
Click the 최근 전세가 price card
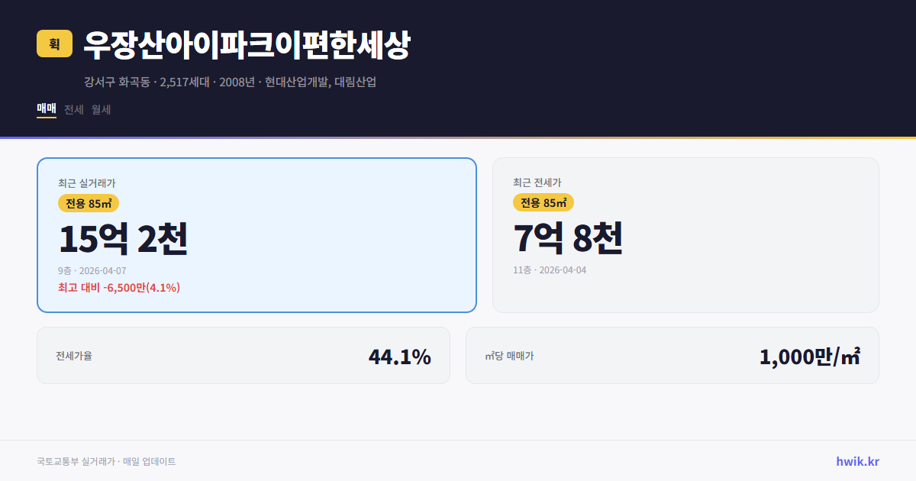coord(685,234)
